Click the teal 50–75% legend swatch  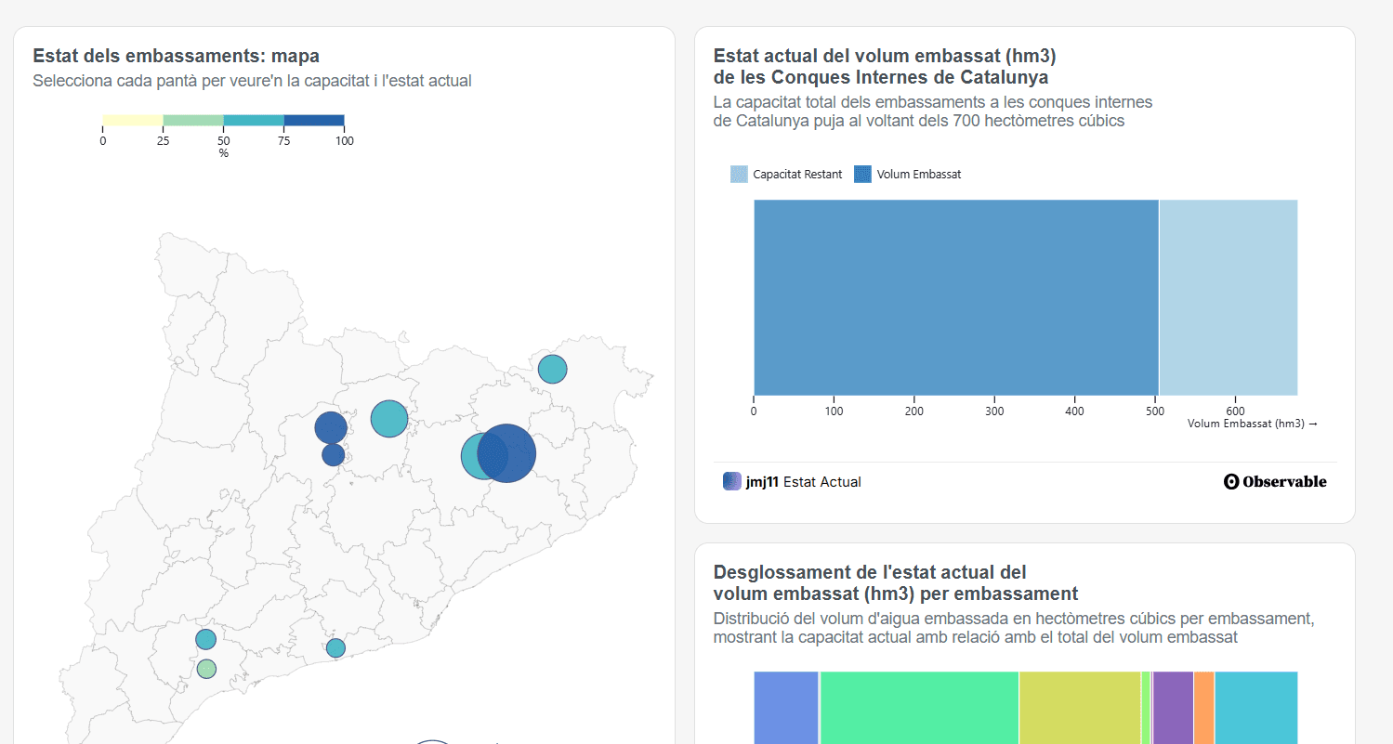coord(254,120)
